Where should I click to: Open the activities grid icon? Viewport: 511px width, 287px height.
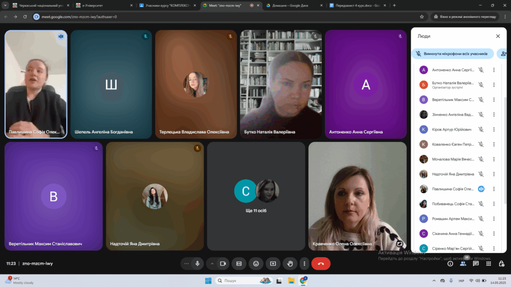click(x=489, y=264)
